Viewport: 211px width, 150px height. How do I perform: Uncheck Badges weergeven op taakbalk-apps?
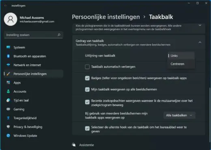pos(87,78)
